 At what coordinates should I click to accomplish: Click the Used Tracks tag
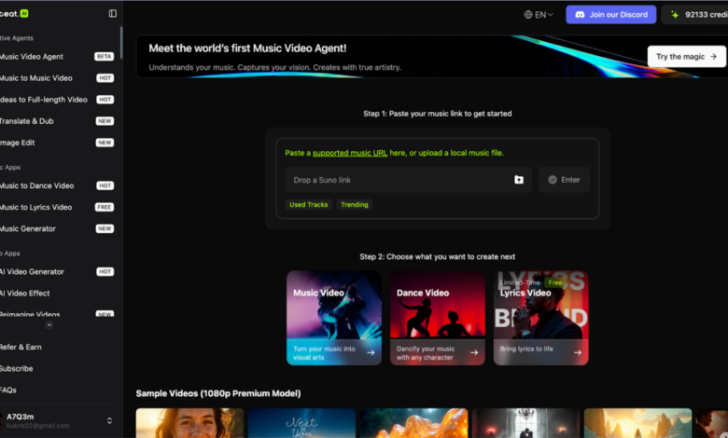(x=308, y=204)
